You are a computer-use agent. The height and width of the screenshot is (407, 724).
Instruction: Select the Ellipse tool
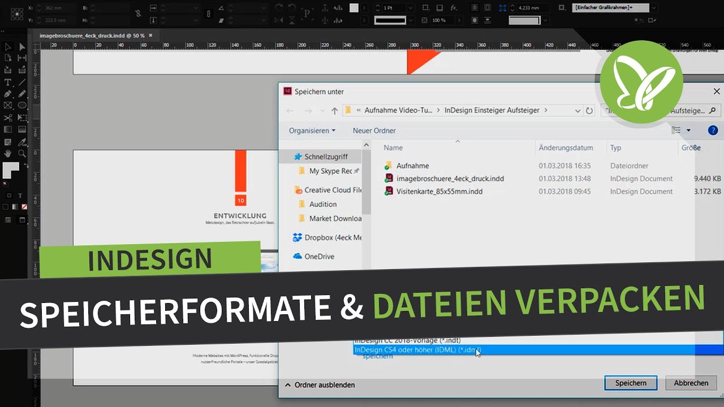[x=22, y=105]
